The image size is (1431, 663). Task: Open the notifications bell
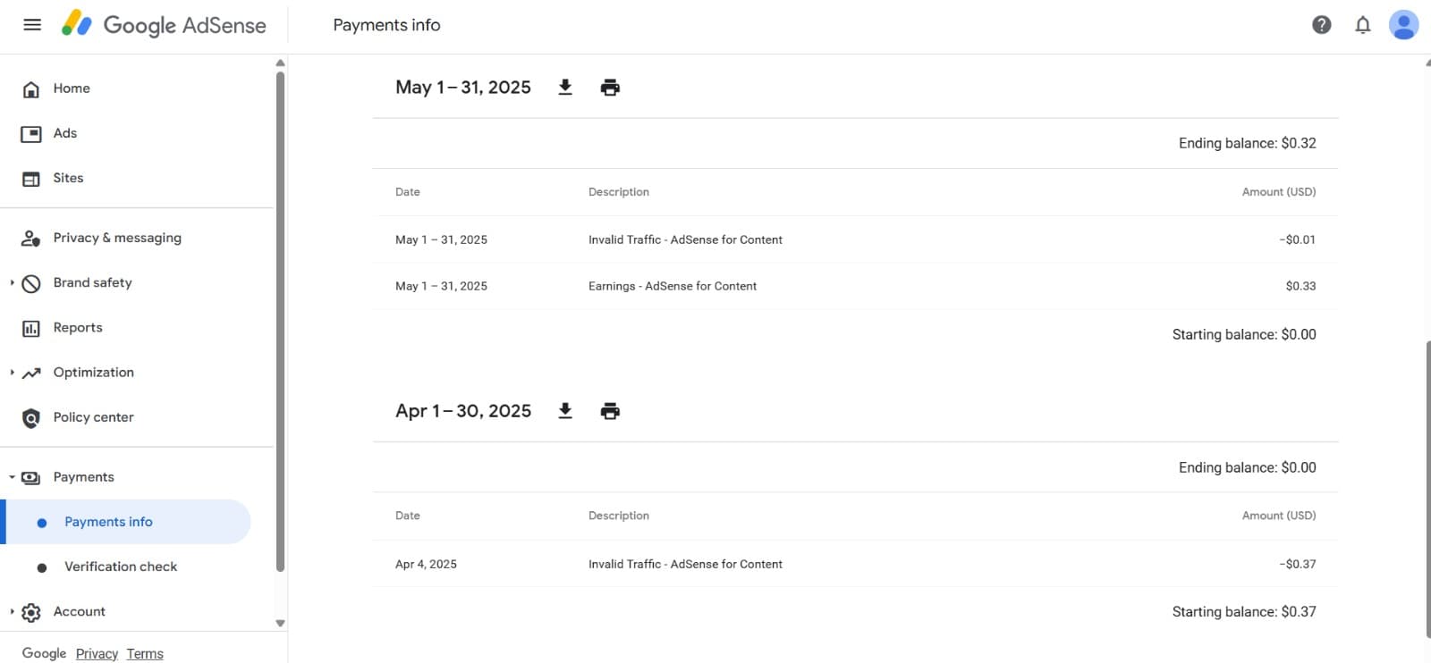click(1362, 25)
